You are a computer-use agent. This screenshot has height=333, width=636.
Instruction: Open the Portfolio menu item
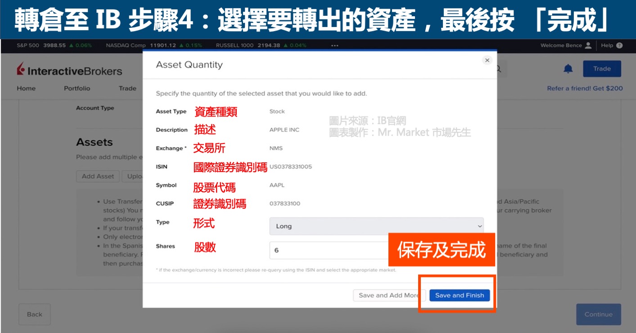(77, 89)
